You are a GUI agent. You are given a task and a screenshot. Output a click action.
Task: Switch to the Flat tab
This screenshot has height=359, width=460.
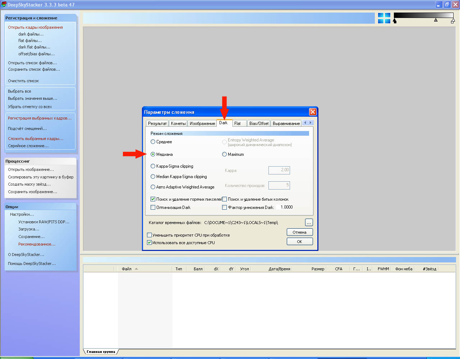click(238, 123)
